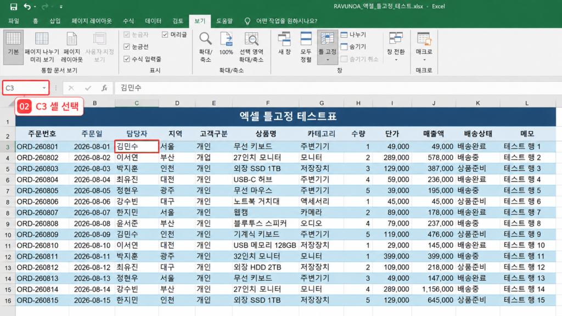Open the 도움말 tab
562x316 pixels.
click(x=224, y=21)
